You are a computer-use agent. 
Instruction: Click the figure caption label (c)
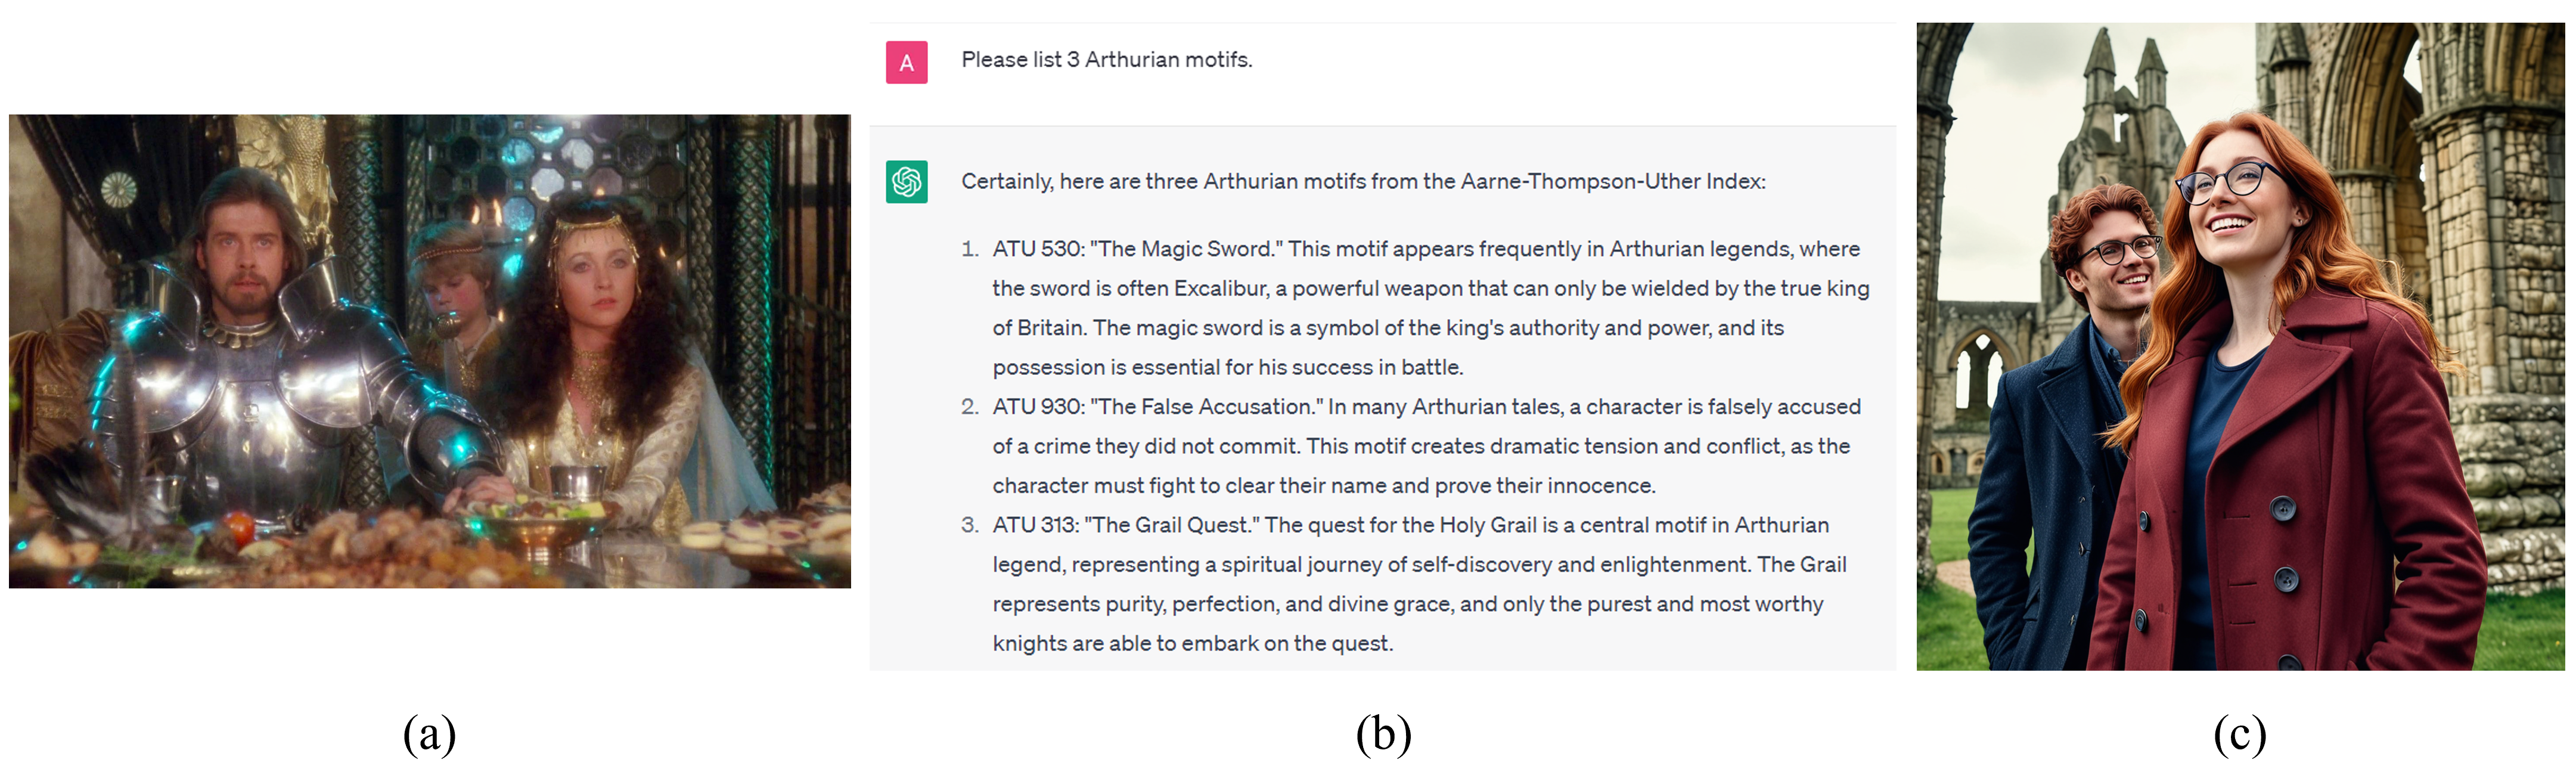pos(2239,735)
